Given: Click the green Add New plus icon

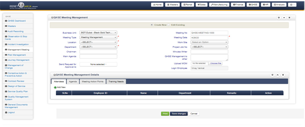Looking at the screenshot, I should tap(55, 87).
